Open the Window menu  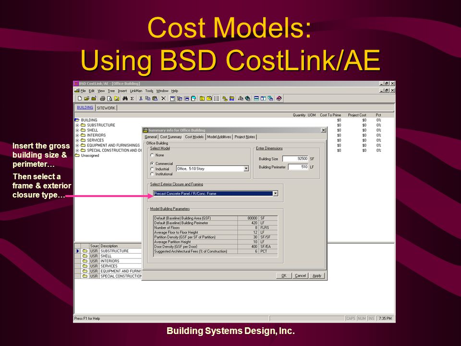162,91
